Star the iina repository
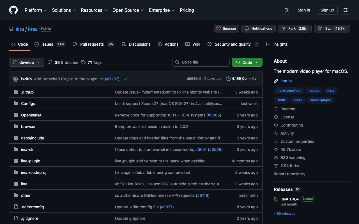The image size is (359, 224). click(x=332, y=29)
